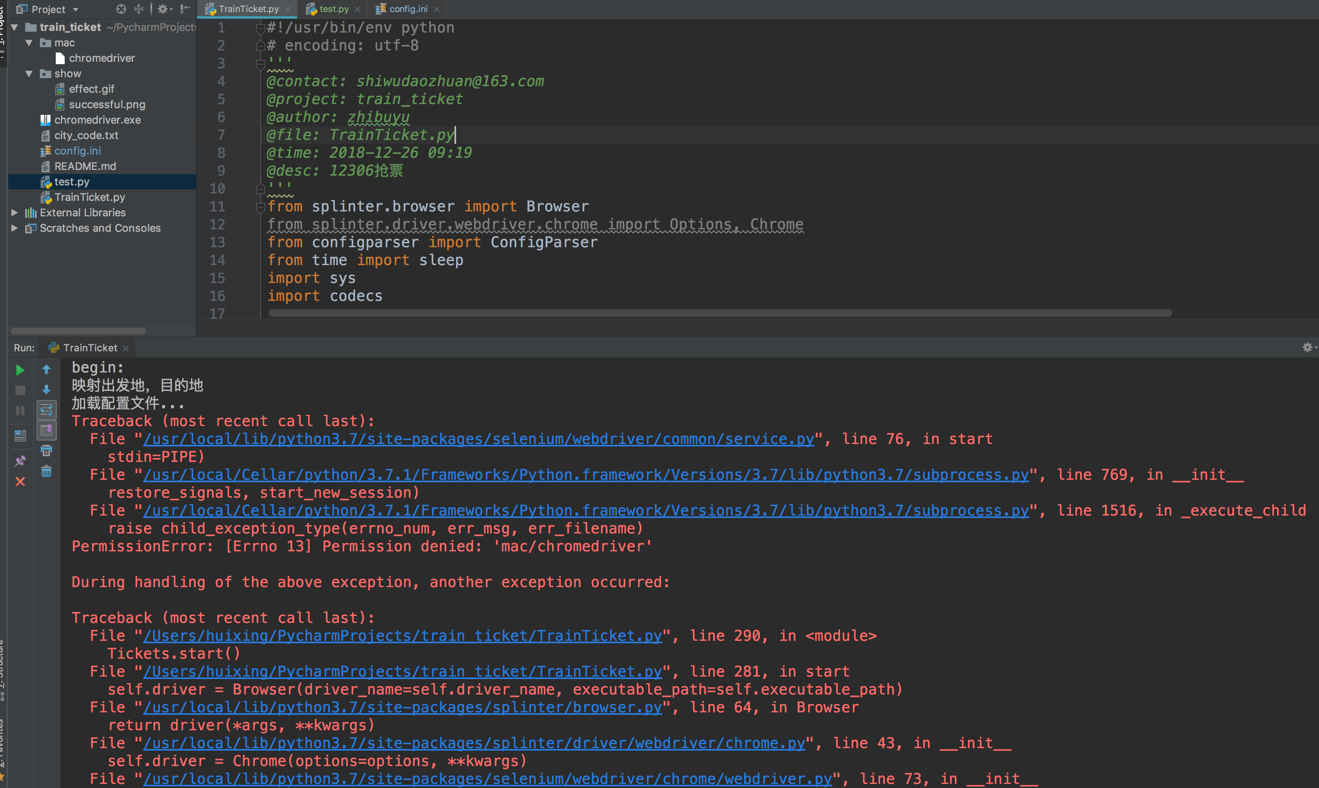The width and height of the screenshot is (1319, 788).
Task: Clear all output with trash icon
Action: pyautogui.click(x=47, y=471)
